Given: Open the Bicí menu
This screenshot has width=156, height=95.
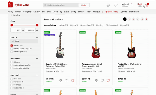Looking at the screenshot, I should click(43, 12).
